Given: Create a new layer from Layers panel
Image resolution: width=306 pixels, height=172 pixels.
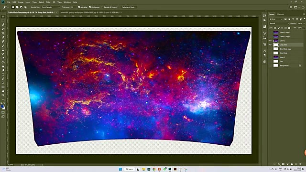Looking at the screenshot, I should click(296, 164).
